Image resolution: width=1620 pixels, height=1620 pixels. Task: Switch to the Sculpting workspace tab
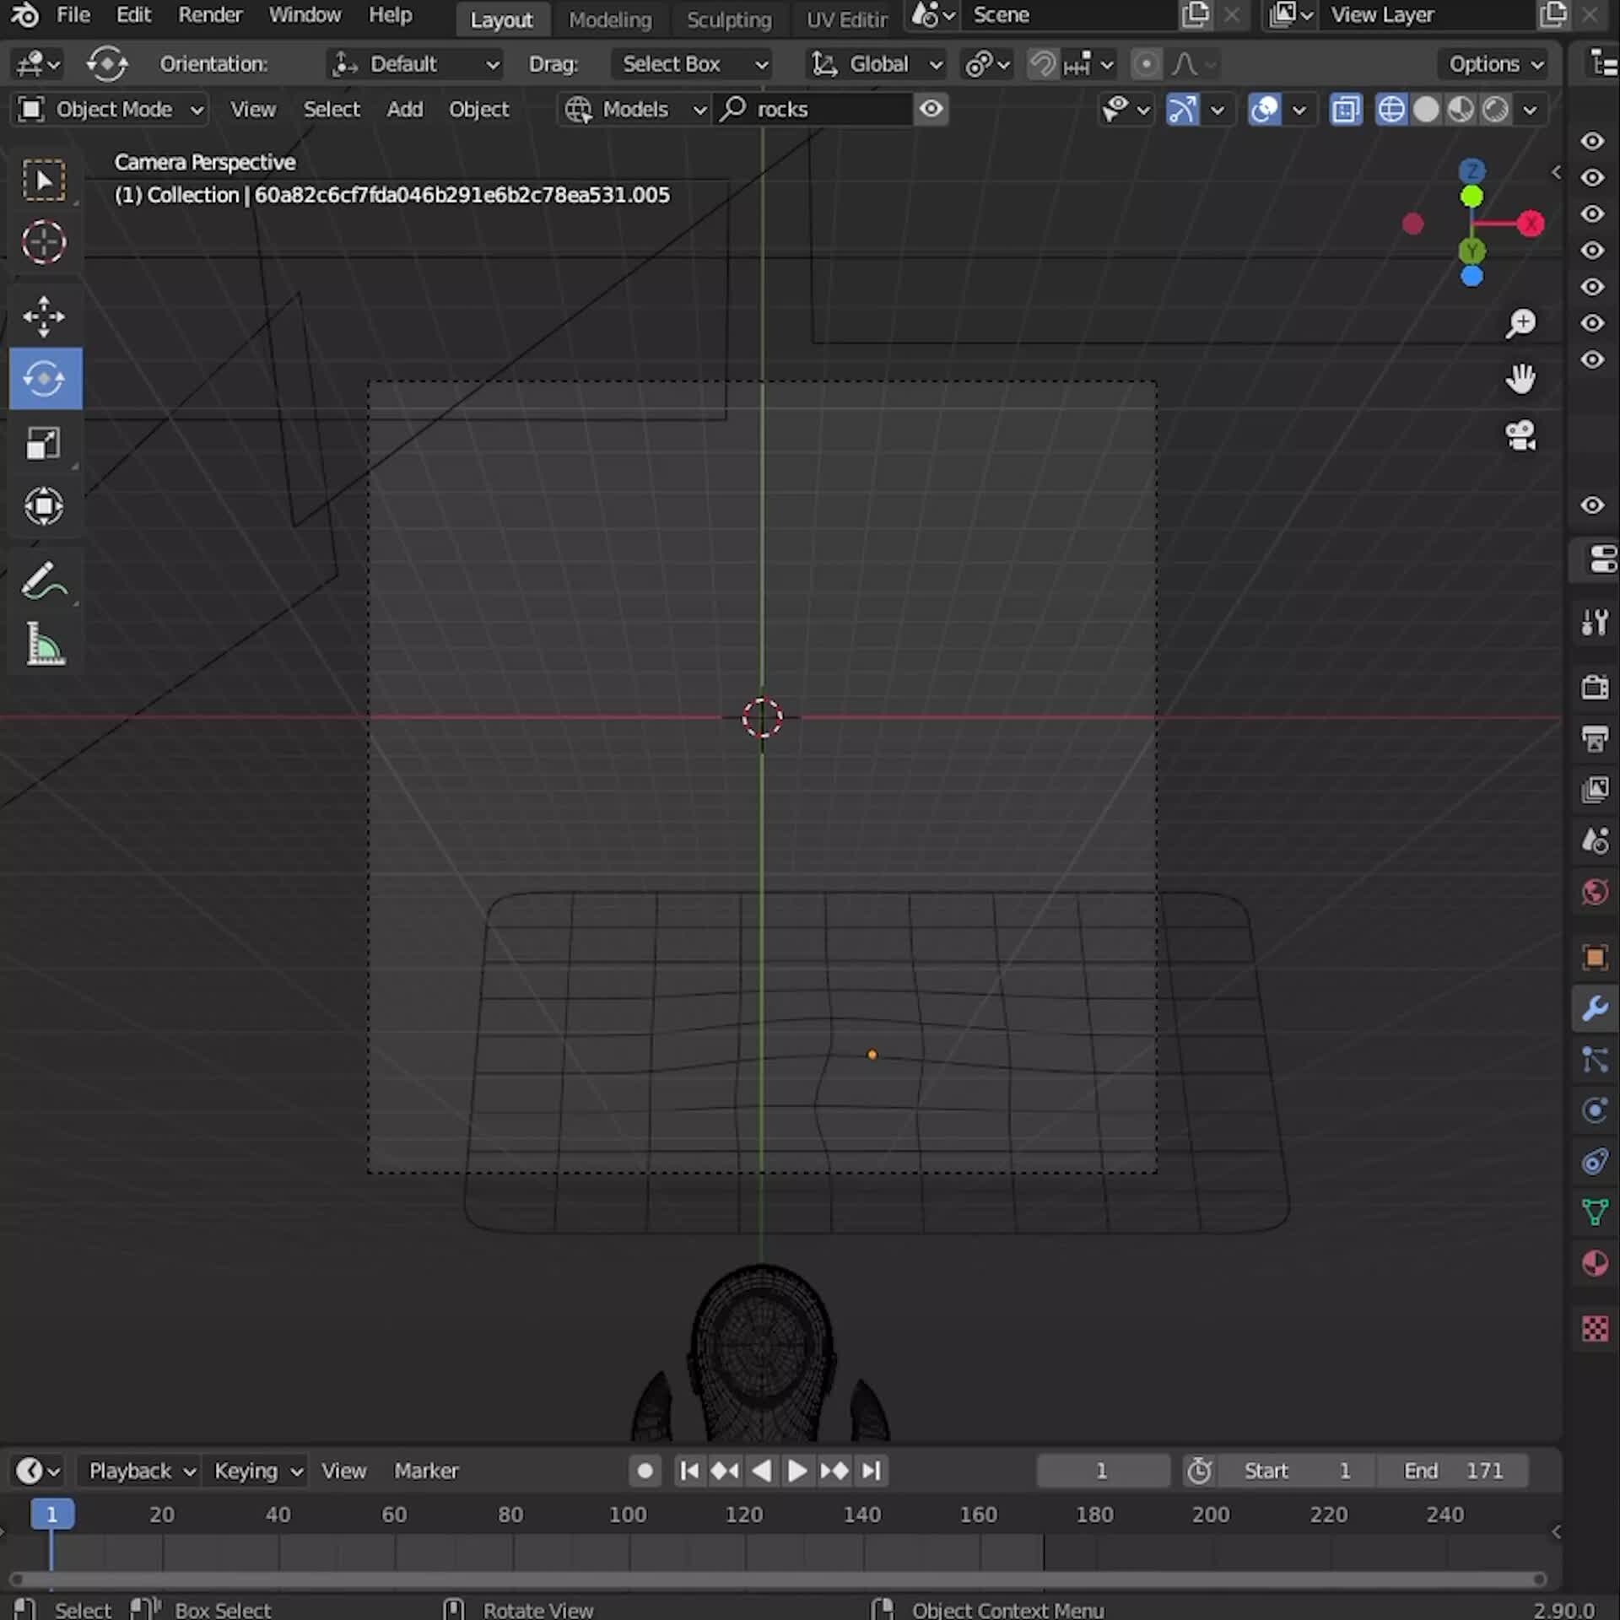pyautogui.click(x=728, y=19)
